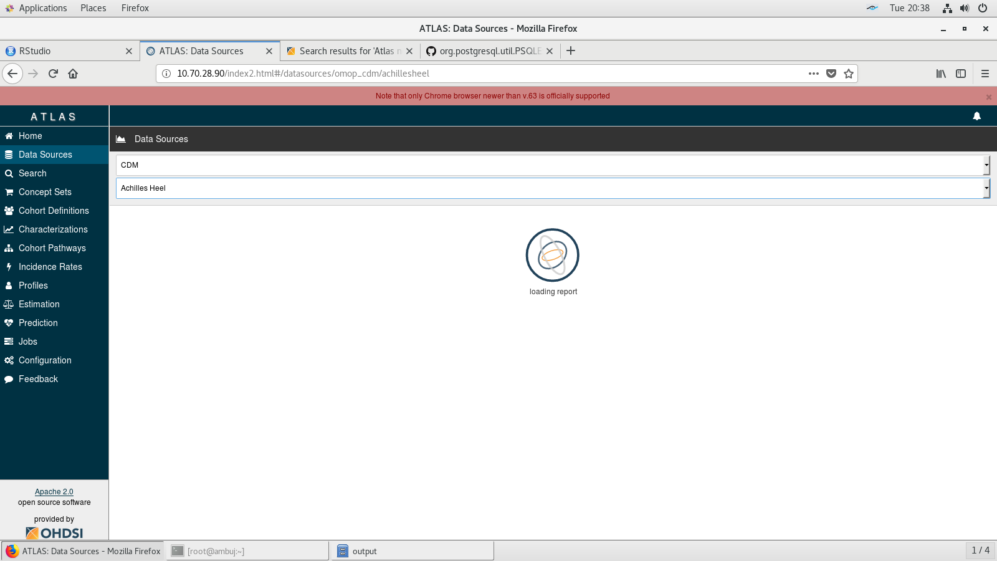
Task: Open the Characterizations chart icon
Action: point(9,229)
